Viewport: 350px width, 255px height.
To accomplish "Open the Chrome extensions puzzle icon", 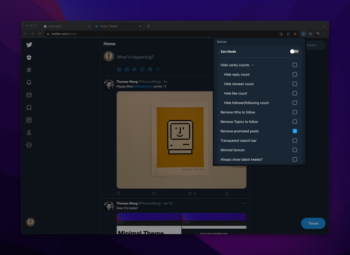I will click(310, 34).
